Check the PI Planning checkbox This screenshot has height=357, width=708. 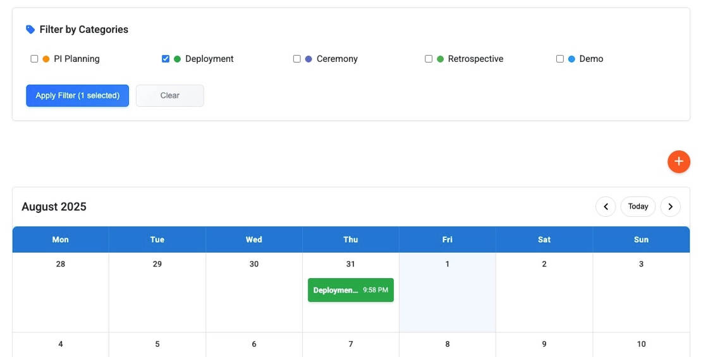click(x=35, y=59)
